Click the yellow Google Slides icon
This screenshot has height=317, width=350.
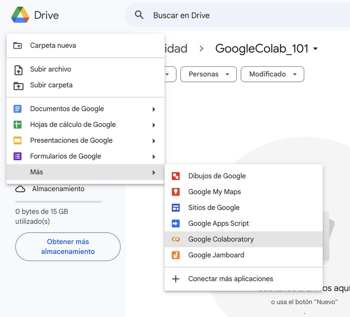pyautogui.click(x=17, y=140)
